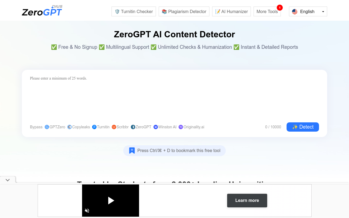Click the Winston AI bypass icon
The height and width of the screenshot is (218, 349).
coord(156,127)
